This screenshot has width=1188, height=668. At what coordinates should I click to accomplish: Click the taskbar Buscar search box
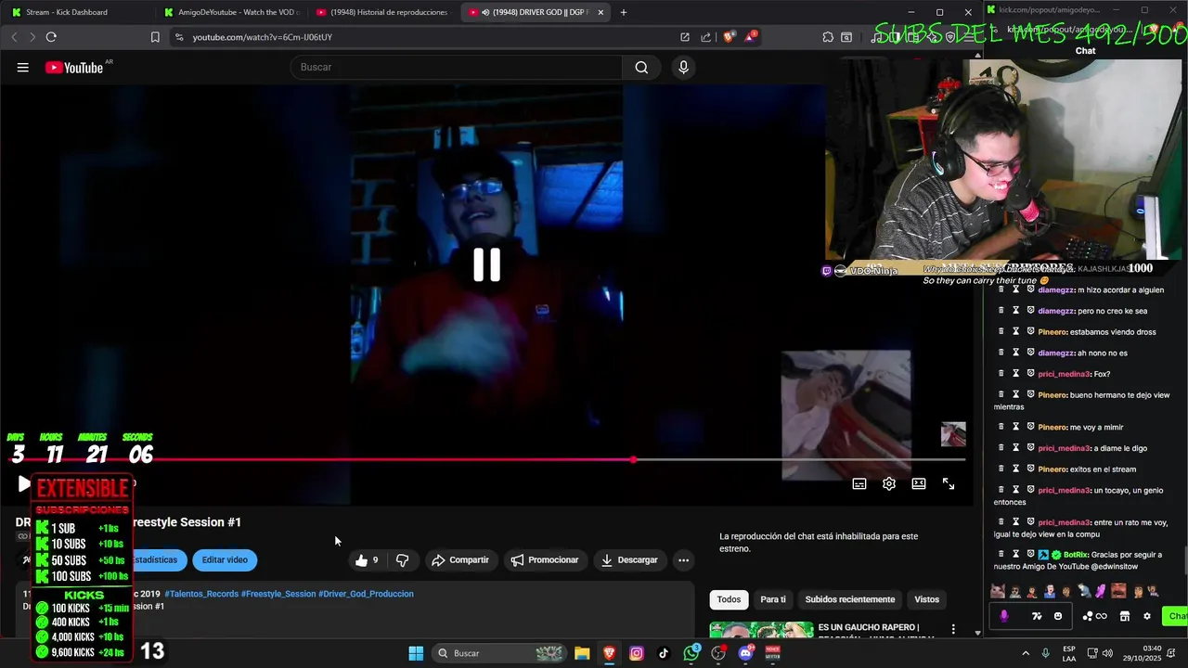point(499,653)
